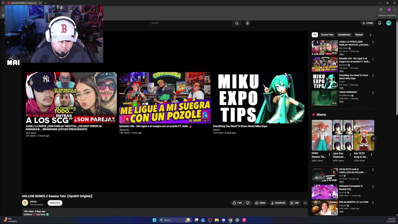
Task: Open end-screen MIKU EXPO TIPS large thumbnail
Action: (x=258, y=98)
